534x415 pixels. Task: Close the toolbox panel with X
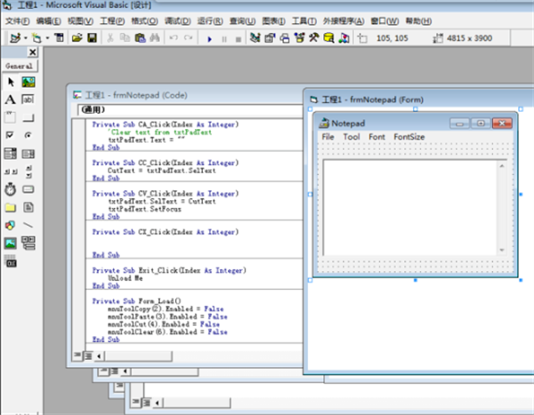point(33,52)
